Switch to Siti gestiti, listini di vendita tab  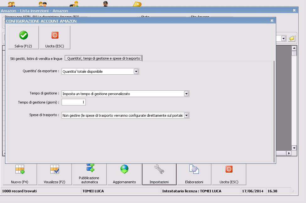tap(36, 58)
